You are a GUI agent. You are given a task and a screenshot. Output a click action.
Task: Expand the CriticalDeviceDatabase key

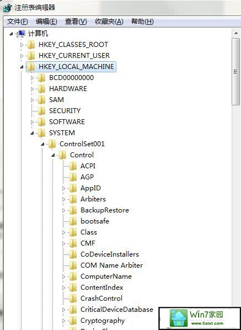pos(64,310)
